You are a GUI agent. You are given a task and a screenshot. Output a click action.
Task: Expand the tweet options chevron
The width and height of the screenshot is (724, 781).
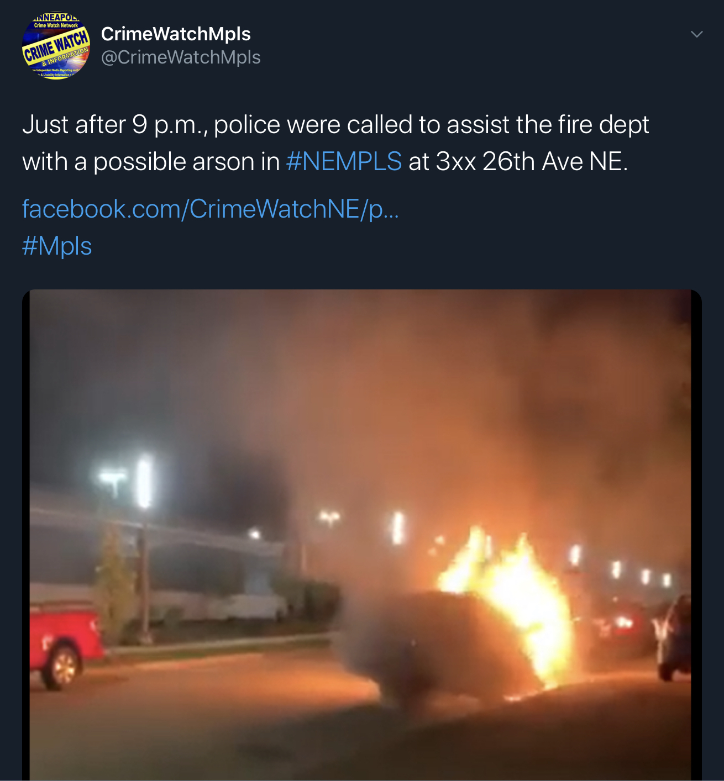pos(697,34)
